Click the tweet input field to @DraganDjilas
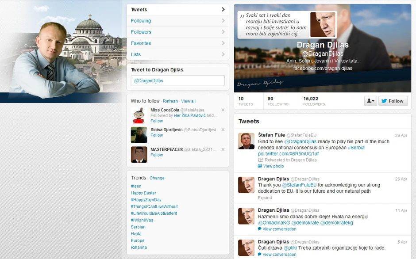The width and height of the screenshot is (416, 259). click(177, 80)
